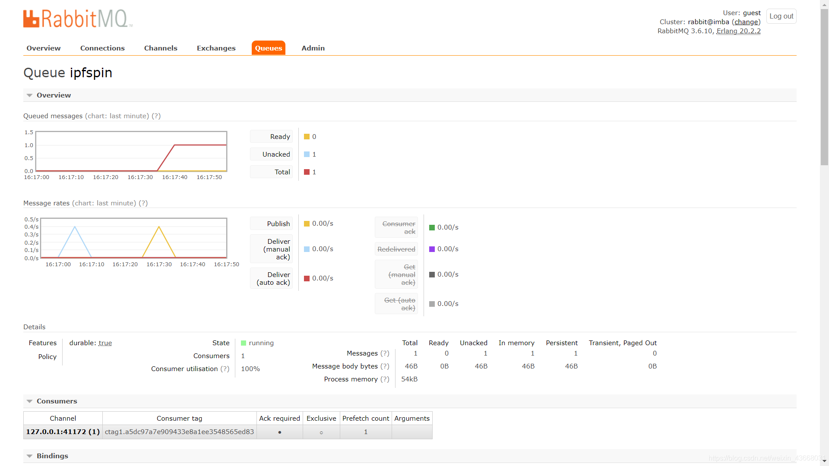Toggle the Unacked series label
The image size is (829, 466).
(271, 154)
